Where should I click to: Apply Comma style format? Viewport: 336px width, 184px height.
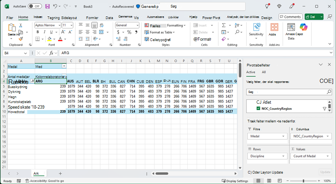tap(136, 32)
